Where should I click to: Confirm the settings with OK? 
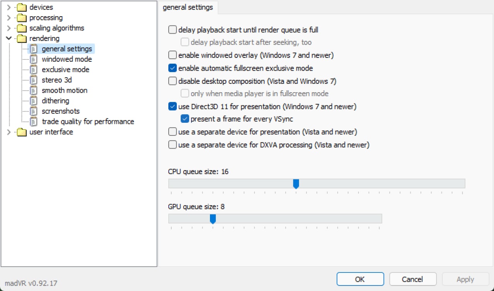pyautogui.click(x=360, y=279)
